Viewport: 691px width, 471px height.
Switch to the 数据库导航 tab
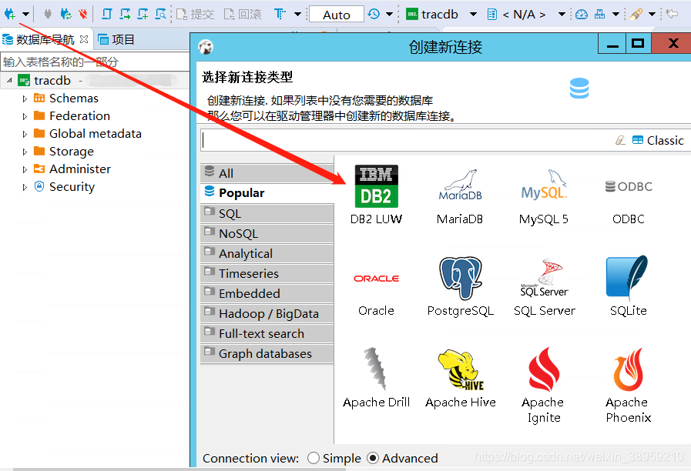click(45, 39)
